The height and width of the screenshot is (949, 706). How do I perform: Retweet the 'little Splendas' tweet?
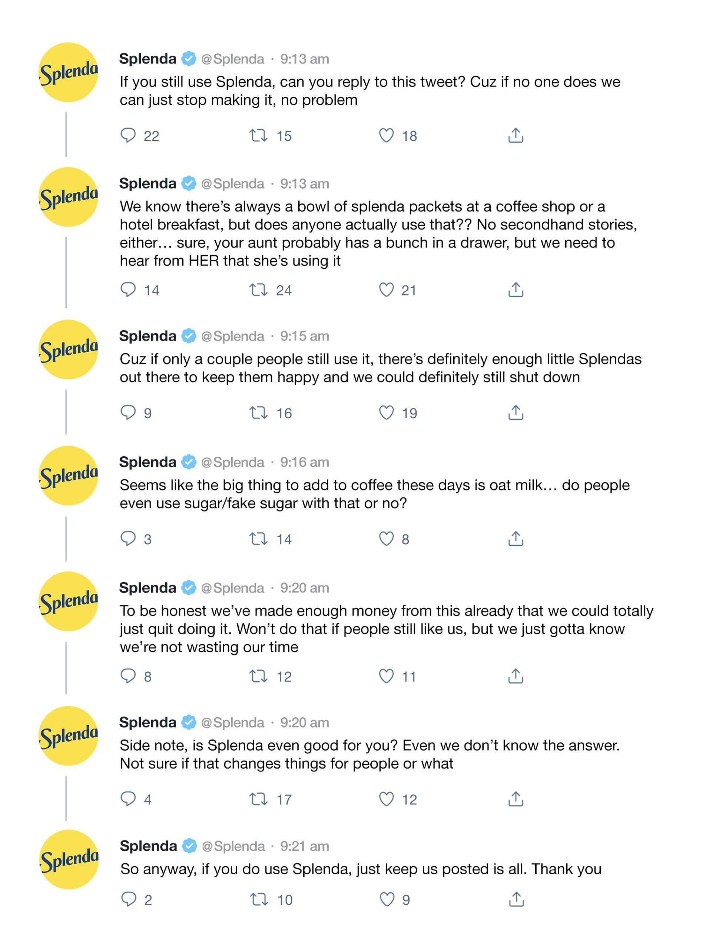point(259,413)
